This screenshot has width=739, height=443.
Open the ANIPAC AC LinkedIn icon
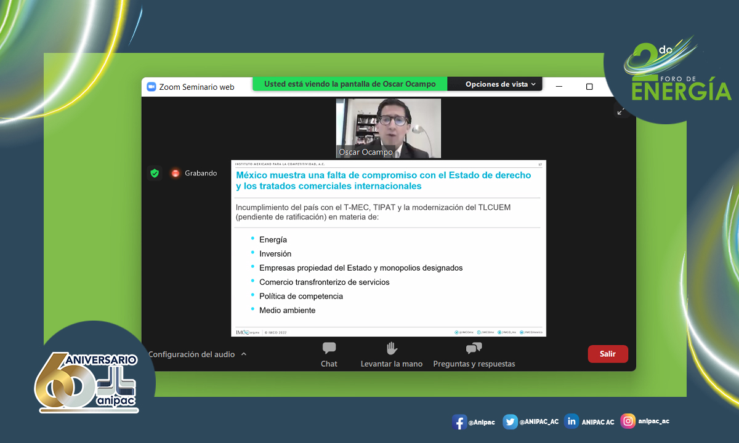[571, 421]
